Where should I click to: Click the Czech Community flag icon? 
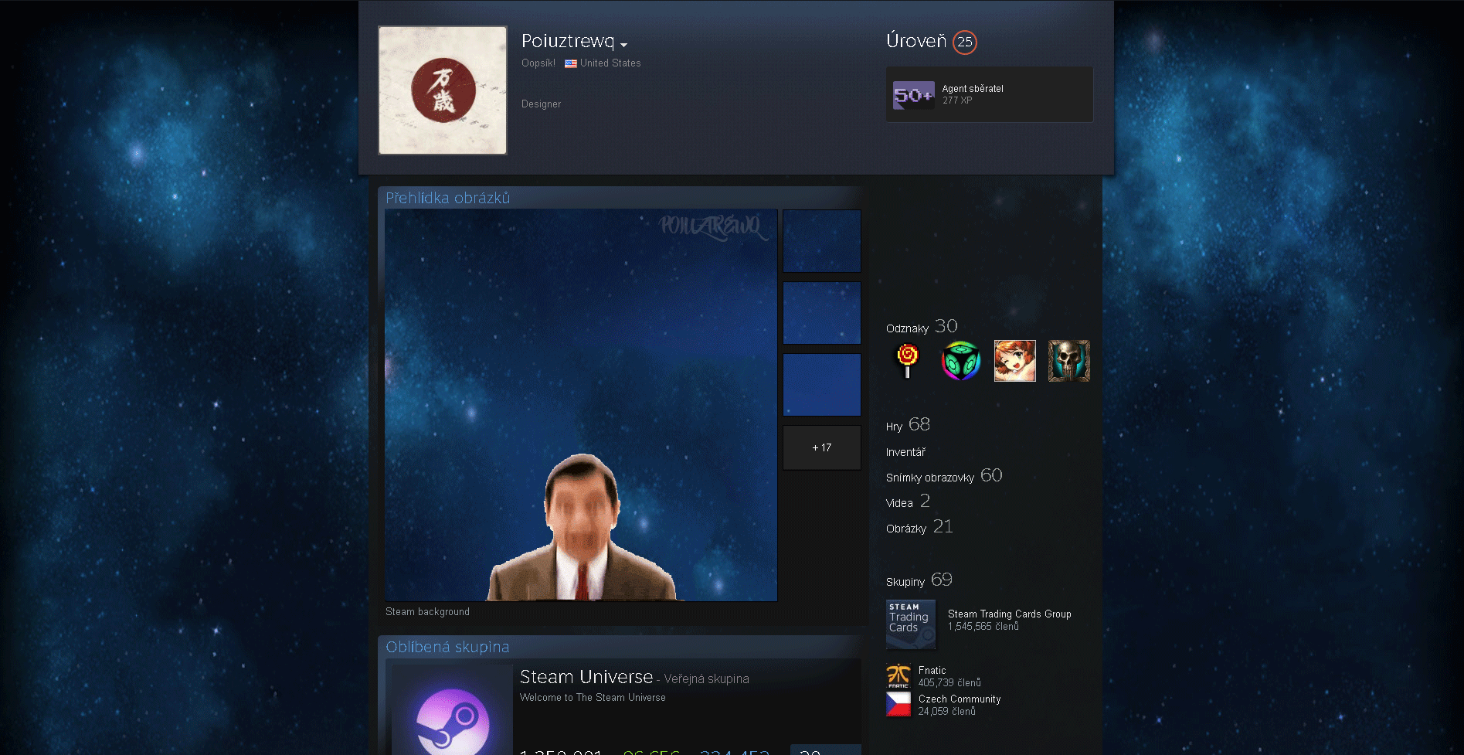click(x=898, y=704)
